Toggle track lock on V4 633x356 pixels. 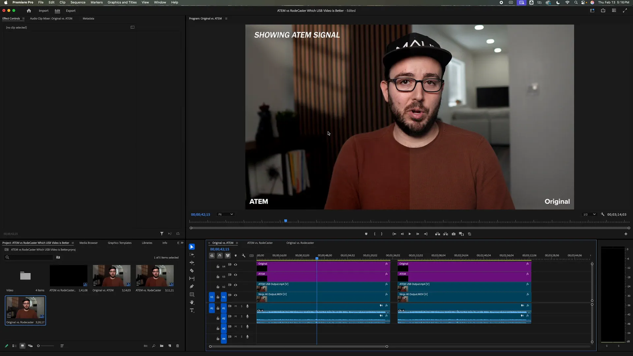[x=218, y=267]
